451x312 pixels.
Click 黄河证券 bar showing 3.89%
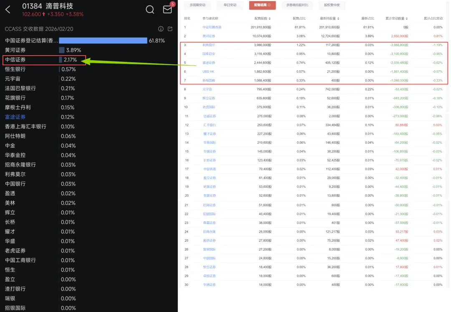[x=61, y=50]
